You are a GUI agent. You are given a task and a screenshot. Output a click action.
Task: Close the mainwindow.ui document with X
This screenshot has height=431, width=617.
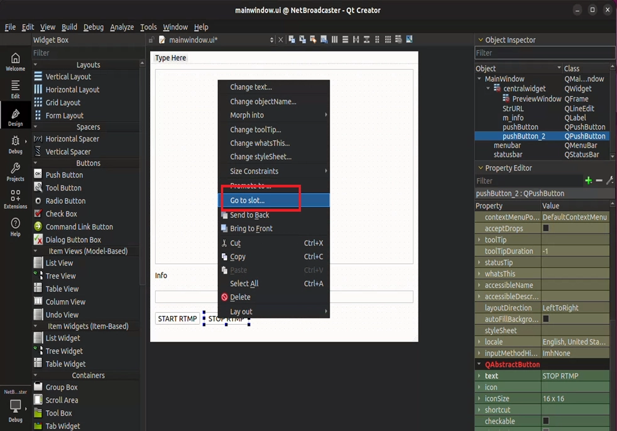point(281,40)
